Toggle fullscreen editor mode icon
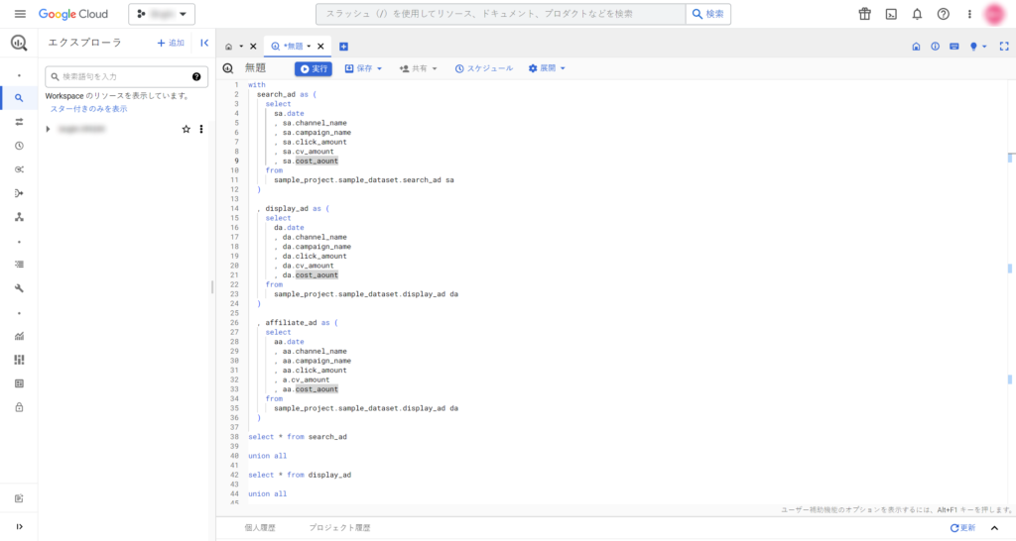1016x541 pixels. (x=1004, y=46)
